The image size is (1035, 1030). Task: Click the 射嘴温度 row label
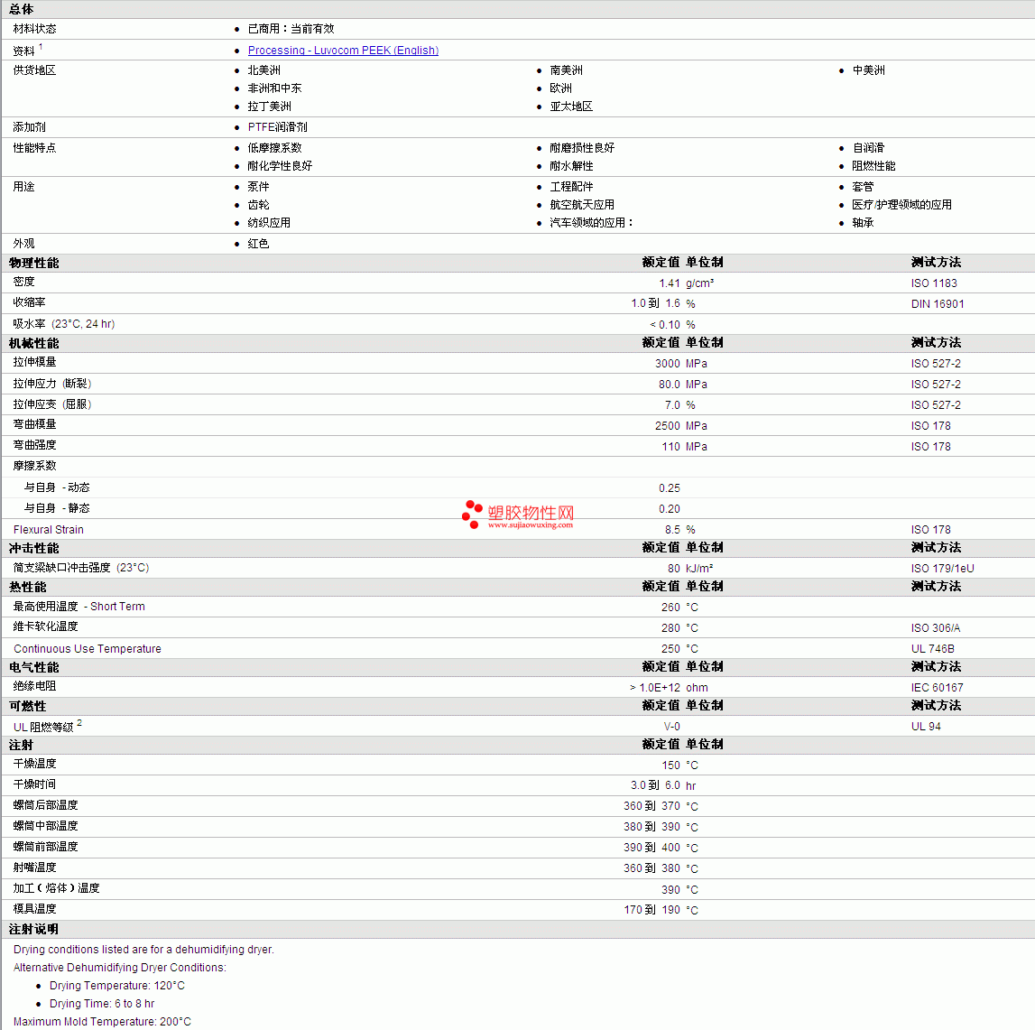coord(34,868)
